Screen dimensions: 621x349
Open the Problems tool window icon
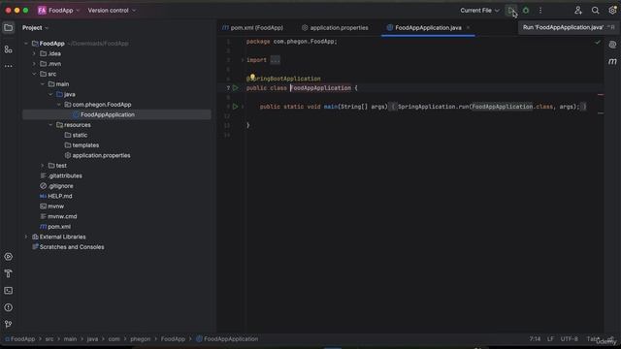[9, 307]
